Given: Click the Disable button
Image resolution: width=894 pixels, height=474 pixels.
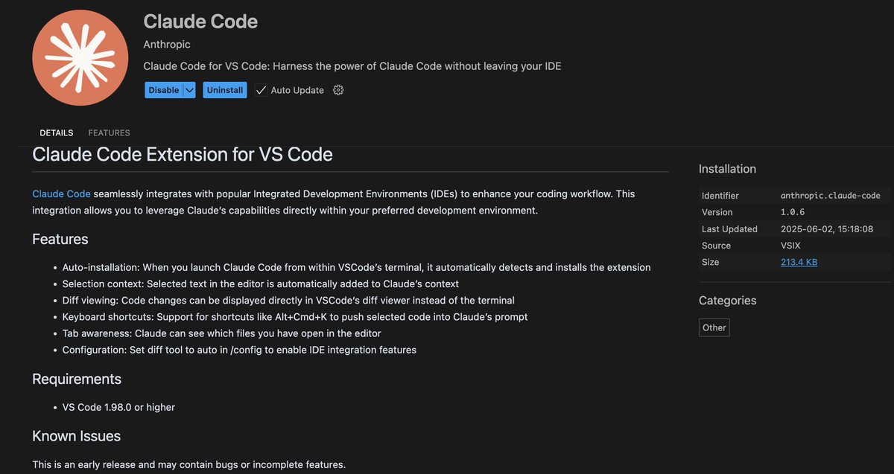Looking at the screenshot, I should (164, 90).
